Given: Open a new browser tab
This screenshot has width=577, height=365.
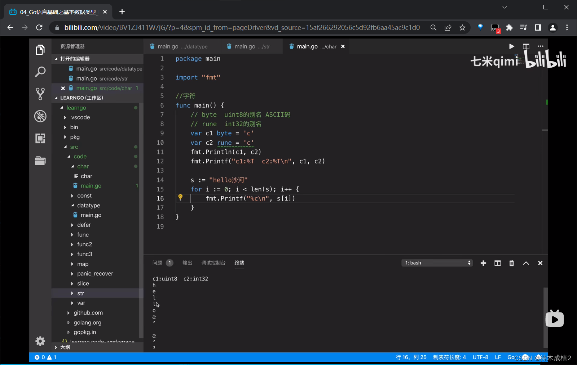Looking at the screenshot, I should [122, 12].
